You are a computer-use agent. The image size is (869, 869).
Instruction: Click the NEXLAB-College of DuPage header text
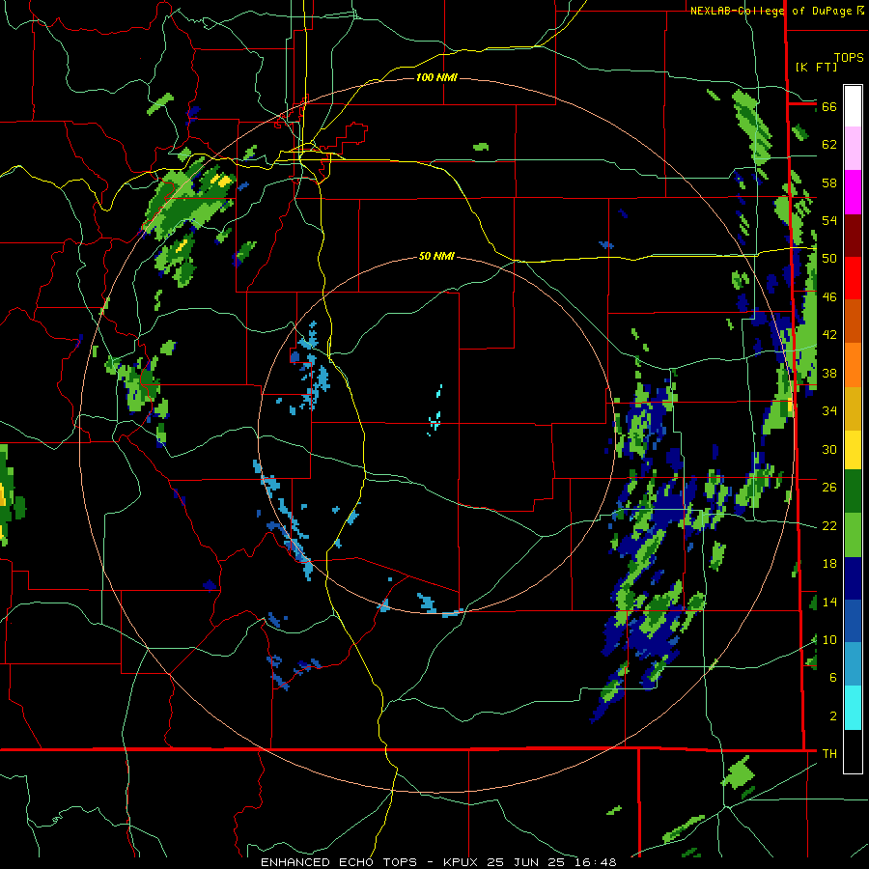pyautogui.click(x=776, y=11)
